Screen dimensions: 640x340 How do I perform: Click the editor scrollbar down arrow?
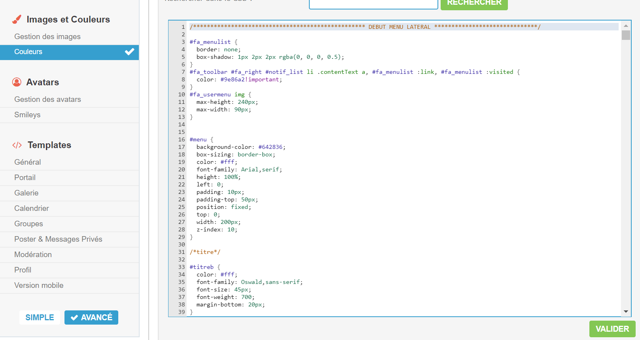pyautogui.click(x=626, y=312)
